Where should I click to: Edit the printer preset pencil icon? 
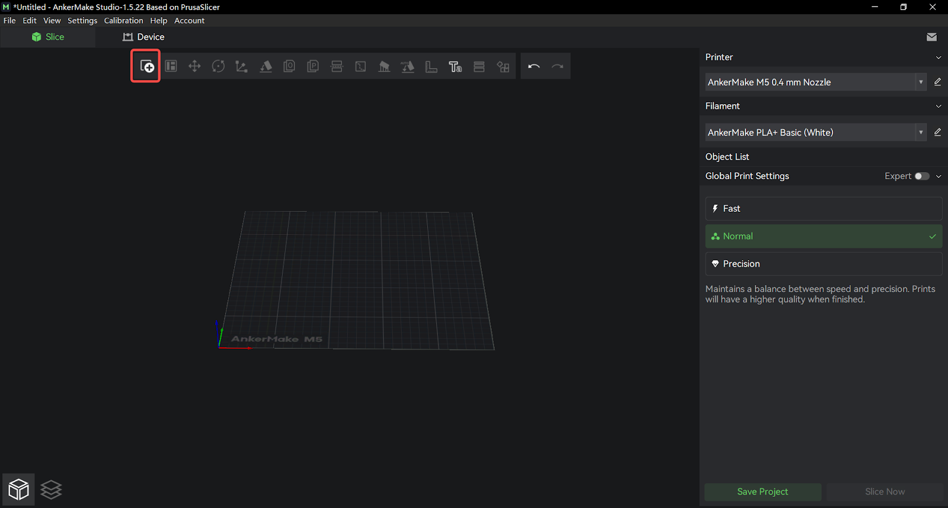coord(937,82)
